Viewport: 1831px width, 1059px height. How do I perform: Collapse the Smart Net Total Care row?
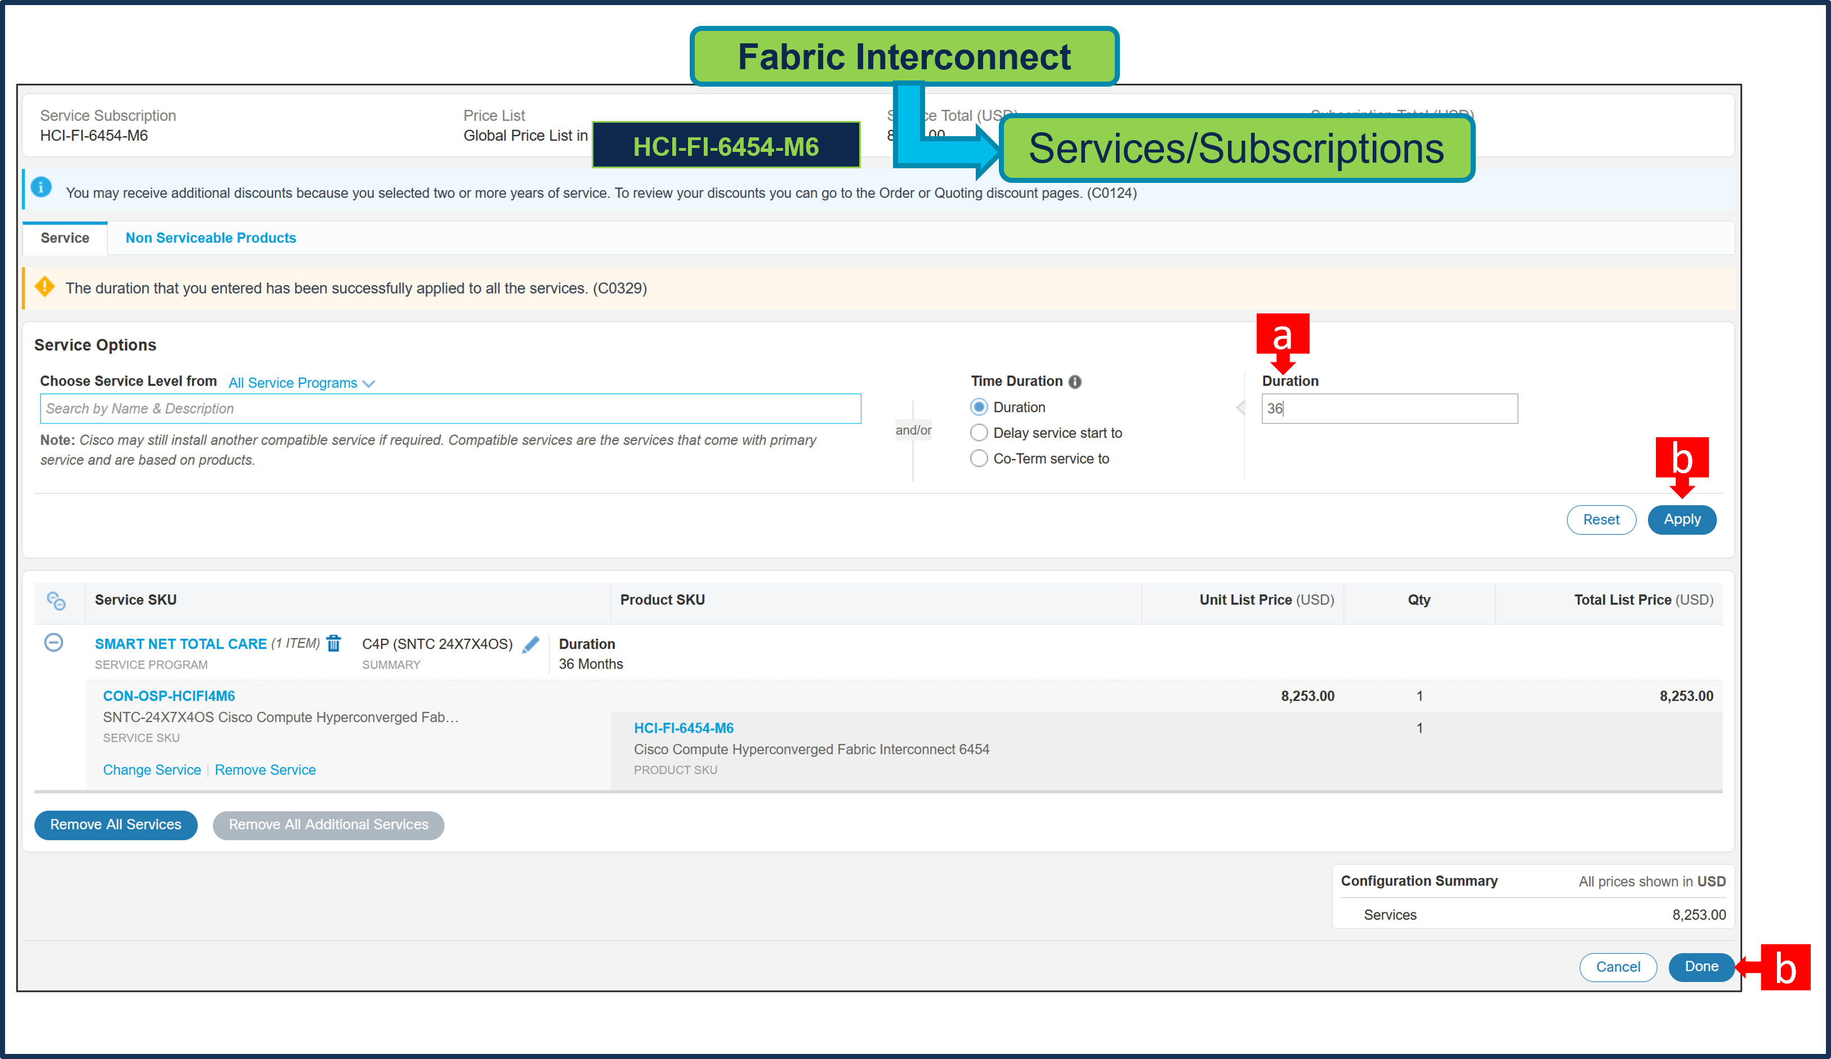tap(53, 643)
